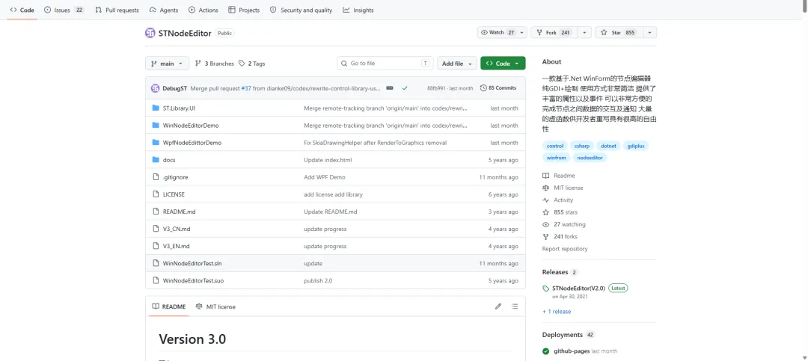
Task: Open the DebugST author link
Action: click(174, 88)
